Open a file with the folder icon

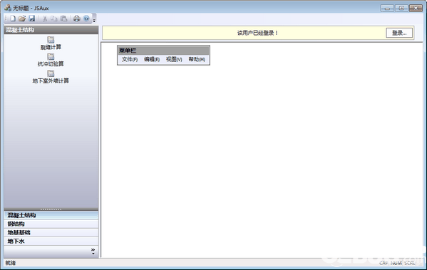pos(22,19)
